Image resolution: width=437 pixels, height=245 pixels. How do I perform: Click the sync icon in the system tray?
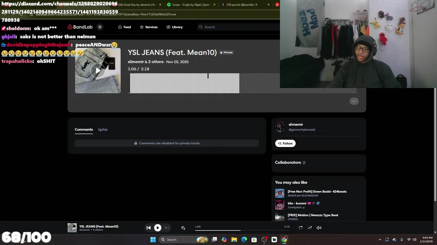coord(387,240)
